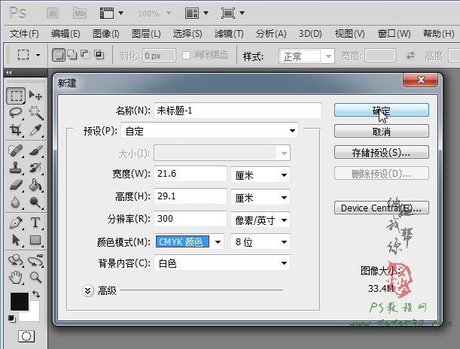Open the bit depth 8 位 dropdown
The height and width of the screenshot is (349, 460).
[x=260, y=241]
